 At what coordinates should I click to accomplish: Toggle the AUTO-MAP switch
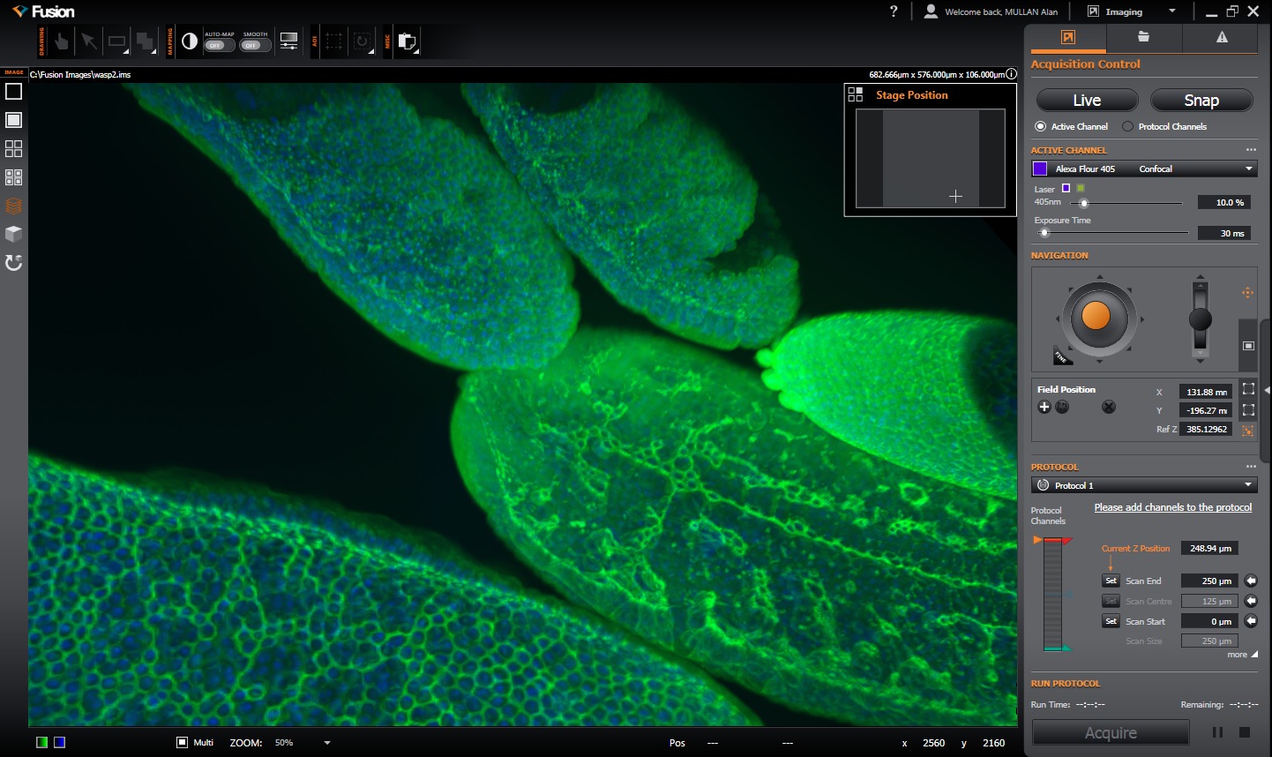[219, 45]
